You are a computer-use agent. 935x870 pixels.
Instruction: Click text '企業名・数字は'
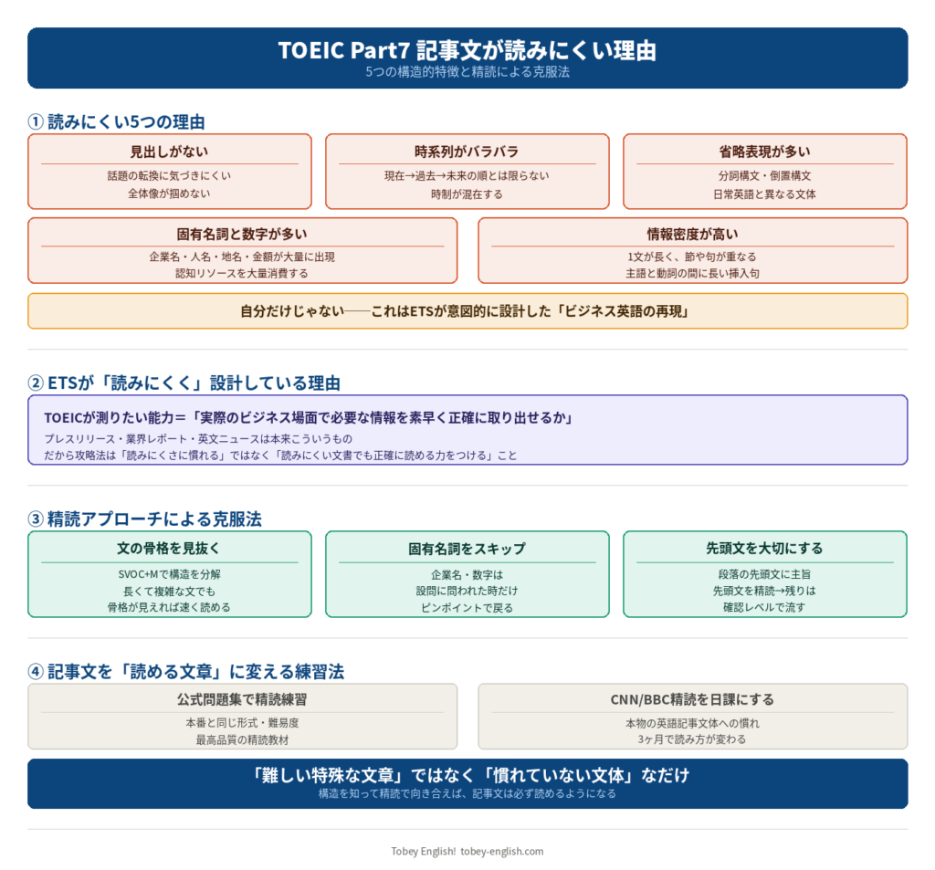(467, 575)
